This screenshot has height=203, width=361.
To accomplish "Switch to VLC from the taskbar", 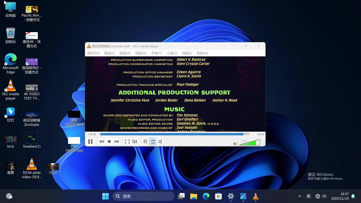I will click(256, 196).
